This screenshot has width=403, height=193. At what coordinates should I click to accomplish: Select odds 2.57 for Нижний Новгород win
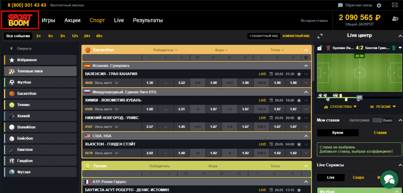coord(150,127)
